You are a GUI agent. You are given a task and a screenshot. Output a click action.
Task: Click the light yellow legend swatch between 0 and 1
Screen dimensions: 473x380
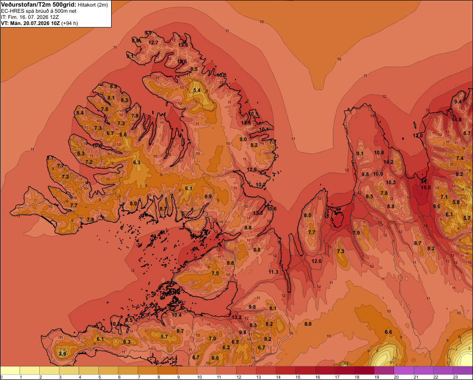click(10, 371)
